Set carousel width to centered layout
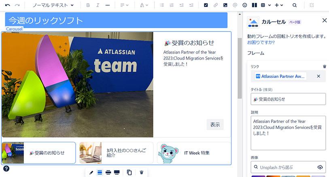 [x=100, y=173]
